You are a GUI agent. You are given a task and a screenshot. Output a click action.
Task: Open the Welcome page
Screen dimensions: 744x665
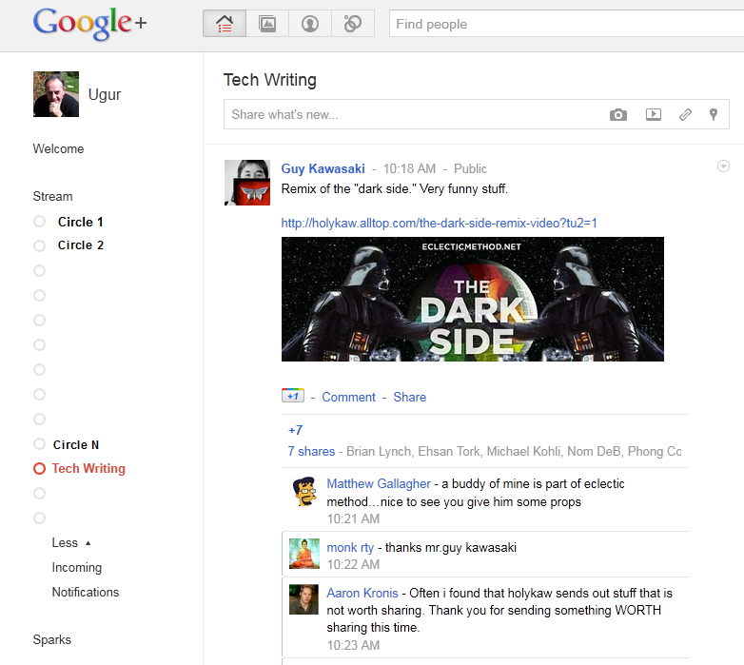pyautogui.click(x=58, y=149)
